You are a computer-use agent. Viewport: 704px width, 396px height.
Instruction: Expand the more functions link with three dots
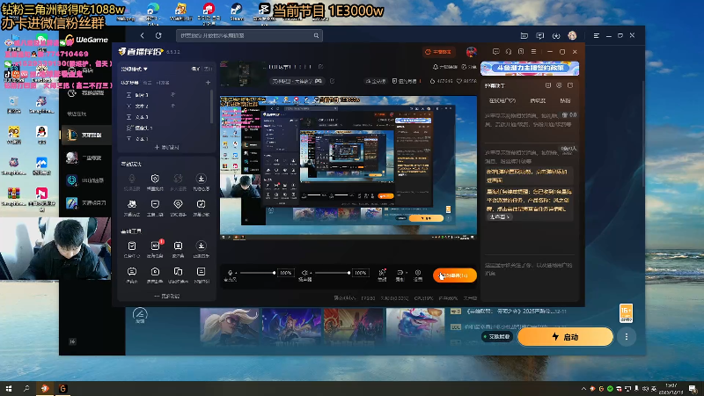(166, 296)
